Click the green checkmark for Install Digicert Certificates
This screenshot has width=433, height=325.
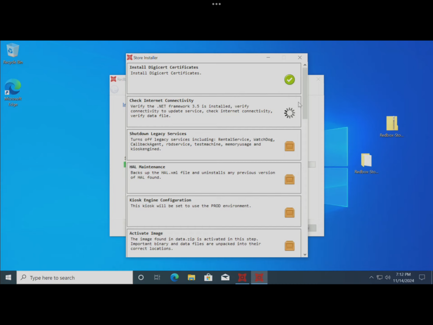pos(289,80)
